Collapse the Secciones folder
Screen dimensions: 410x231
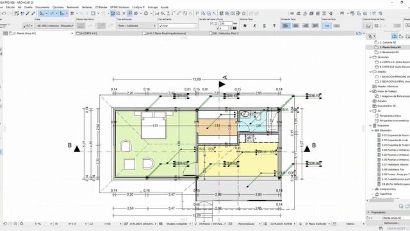point(370,57)
